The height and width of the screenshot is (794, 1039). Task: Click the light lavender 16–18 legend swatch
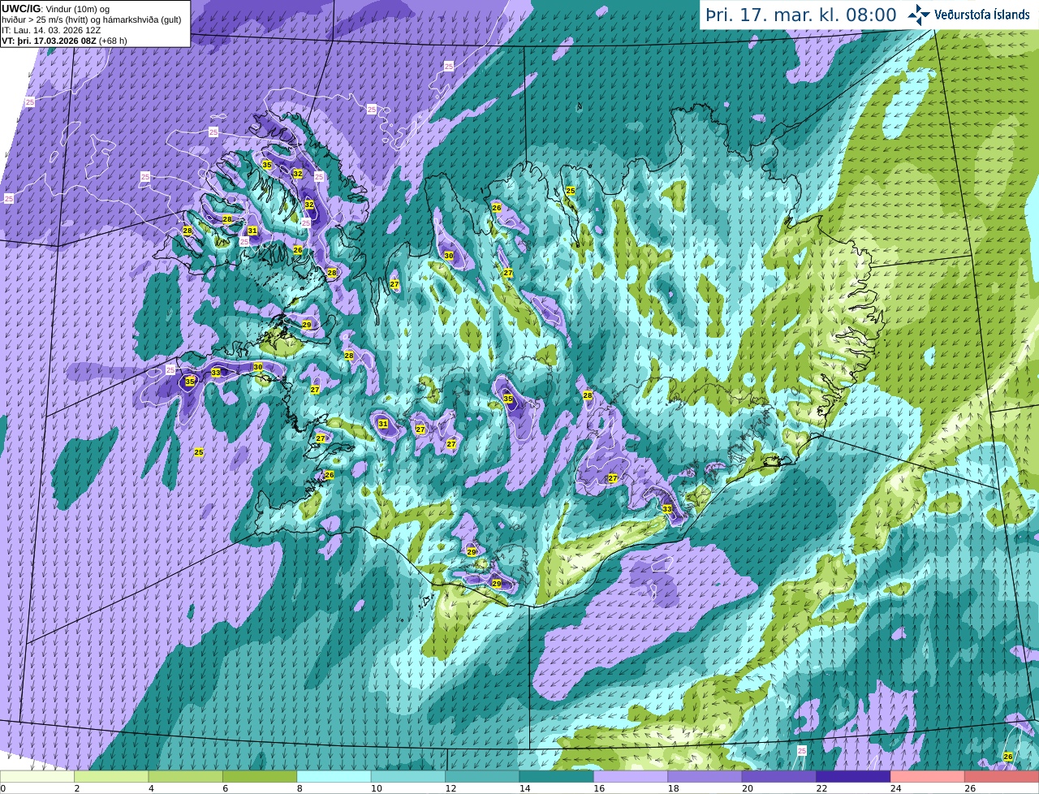point(631,777)
